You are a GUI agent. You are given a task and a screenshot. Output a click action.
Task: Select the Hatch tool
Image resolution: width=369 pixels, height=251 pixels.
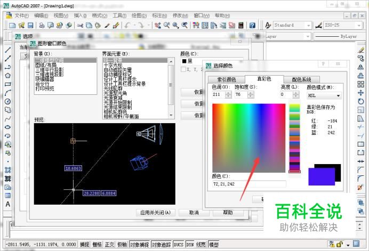pyautogui.click(x=8, y=170)
